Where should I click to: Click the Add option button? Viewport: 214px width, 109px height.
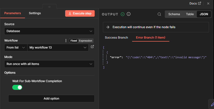[x=51, y=99]
